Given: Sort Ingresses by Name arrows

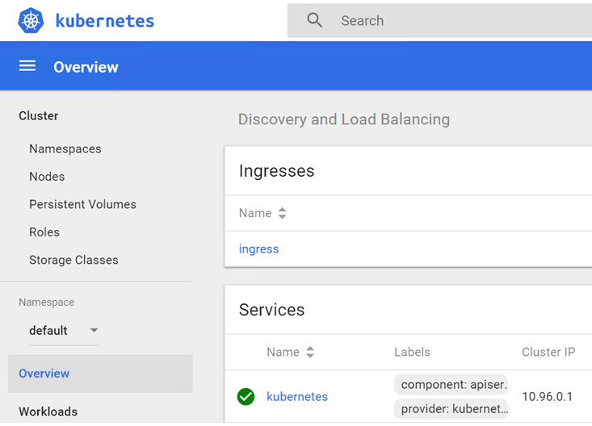Looking at the screenshot, I should 282,213.
